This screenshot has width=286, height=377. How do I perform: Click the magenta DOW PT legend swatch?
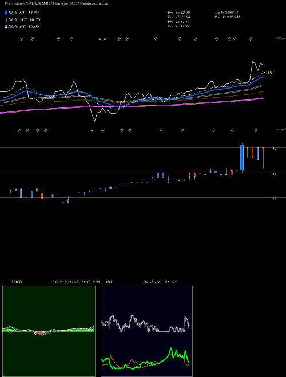coord(6,26)
